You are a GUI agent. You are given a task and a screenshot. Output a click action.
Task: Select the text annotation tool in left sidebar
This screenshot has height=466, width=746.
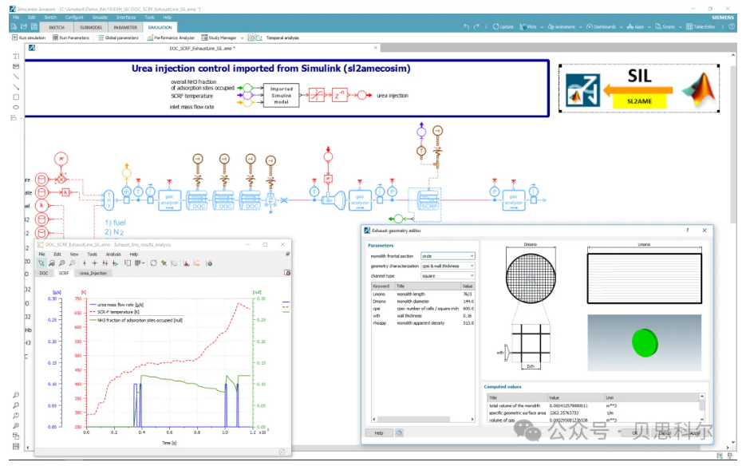point(16,56)
